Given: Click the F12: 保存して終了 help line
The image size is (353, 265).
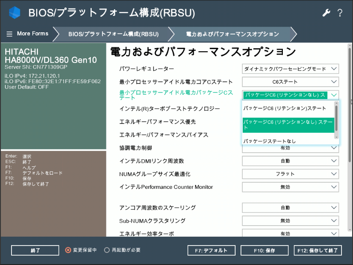Looking at the screenshot, I should coord(27,184).
